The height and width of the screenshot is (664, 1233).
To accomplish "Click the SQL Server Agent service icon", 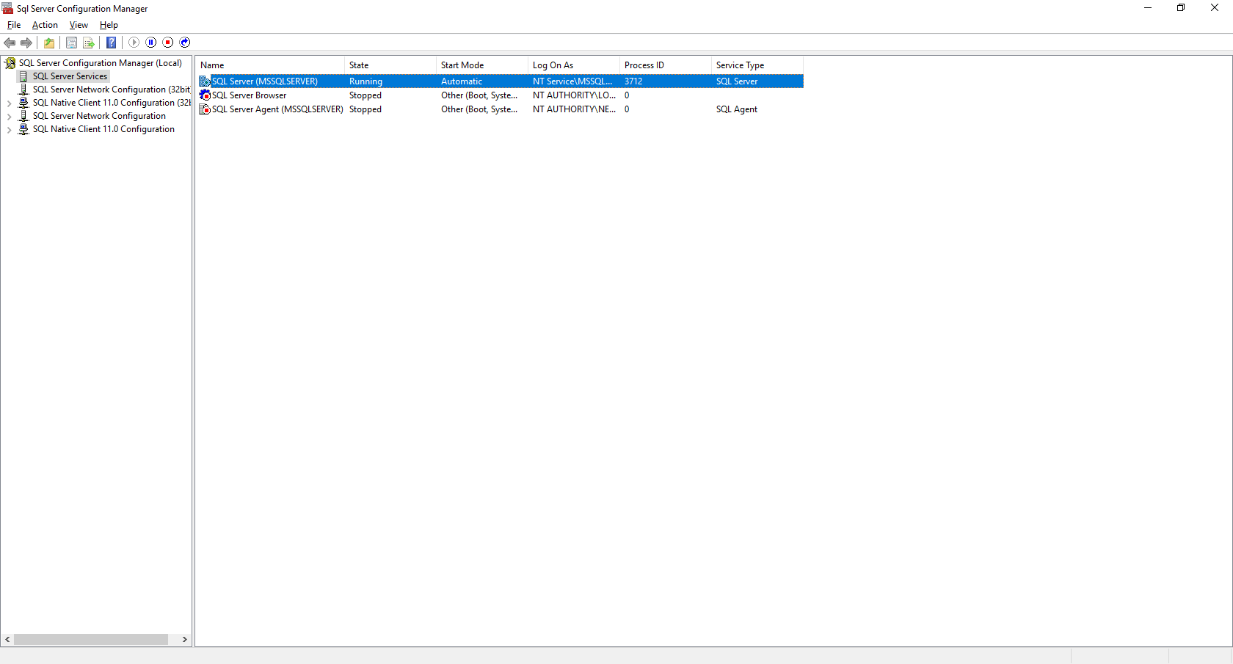I will (x=205, y=109).
